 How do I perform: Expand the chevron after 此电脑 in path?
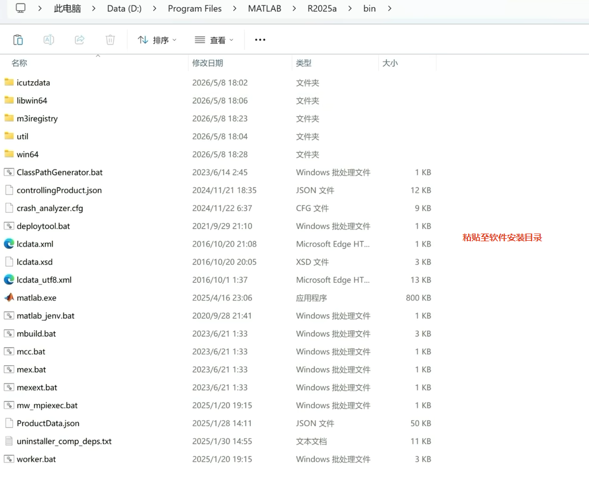tap(94, 8)
